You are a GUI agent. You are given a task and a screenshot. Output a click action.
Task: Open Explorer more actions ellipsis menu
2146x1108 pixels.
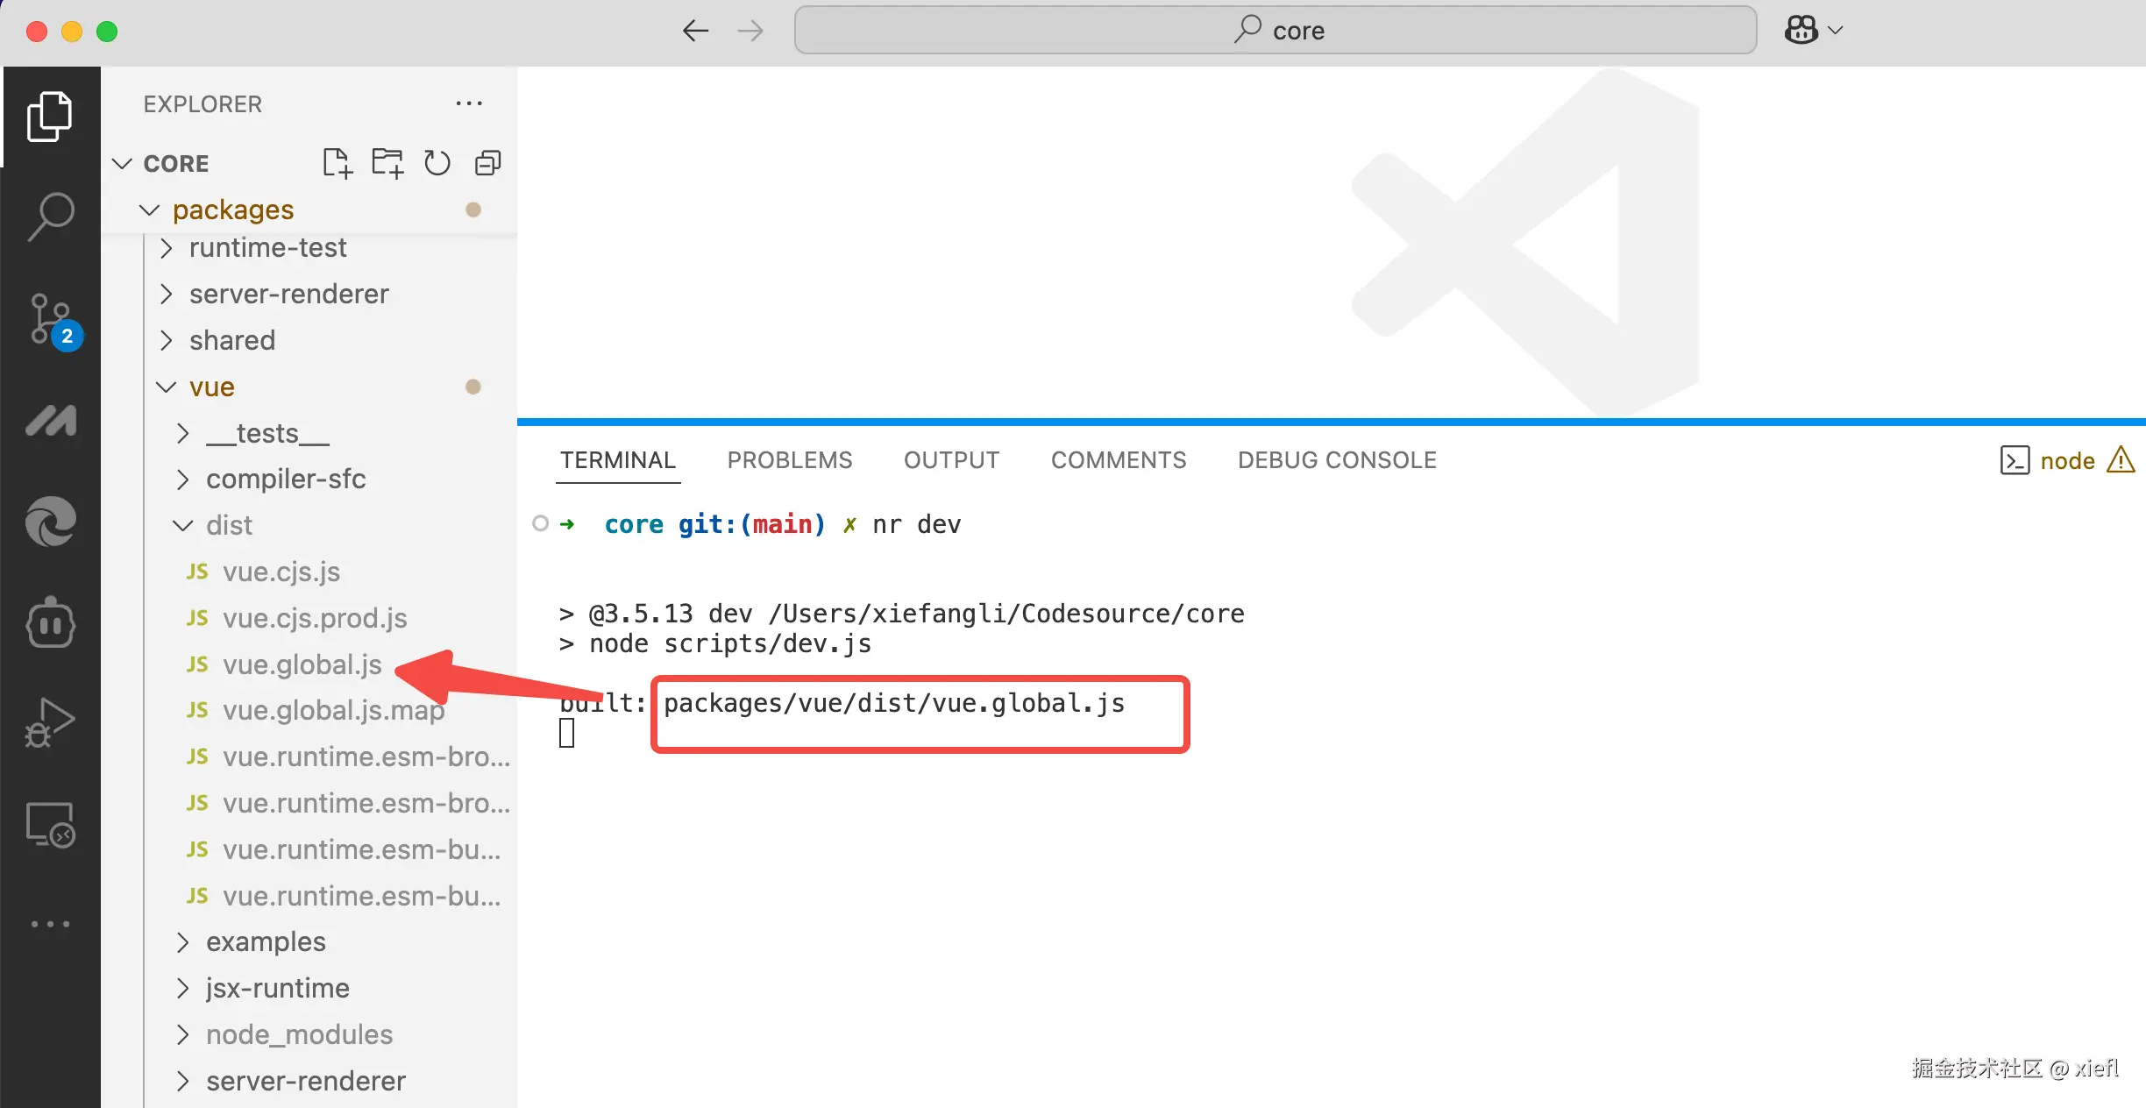(x=469, y=103)
